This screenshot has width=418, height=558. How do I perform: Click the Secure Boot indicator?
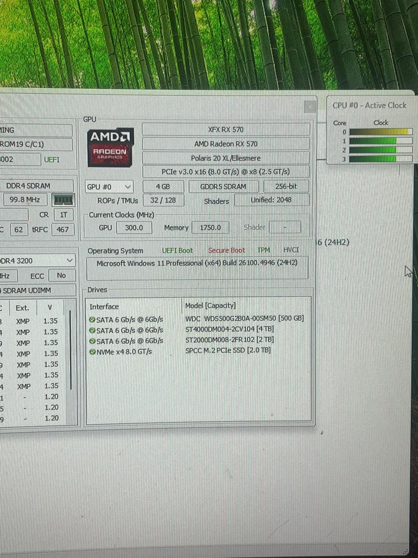coord(227,250)
